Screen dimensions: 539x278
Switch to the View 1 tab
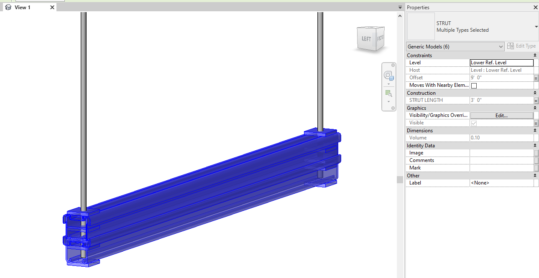click(23, 7)
